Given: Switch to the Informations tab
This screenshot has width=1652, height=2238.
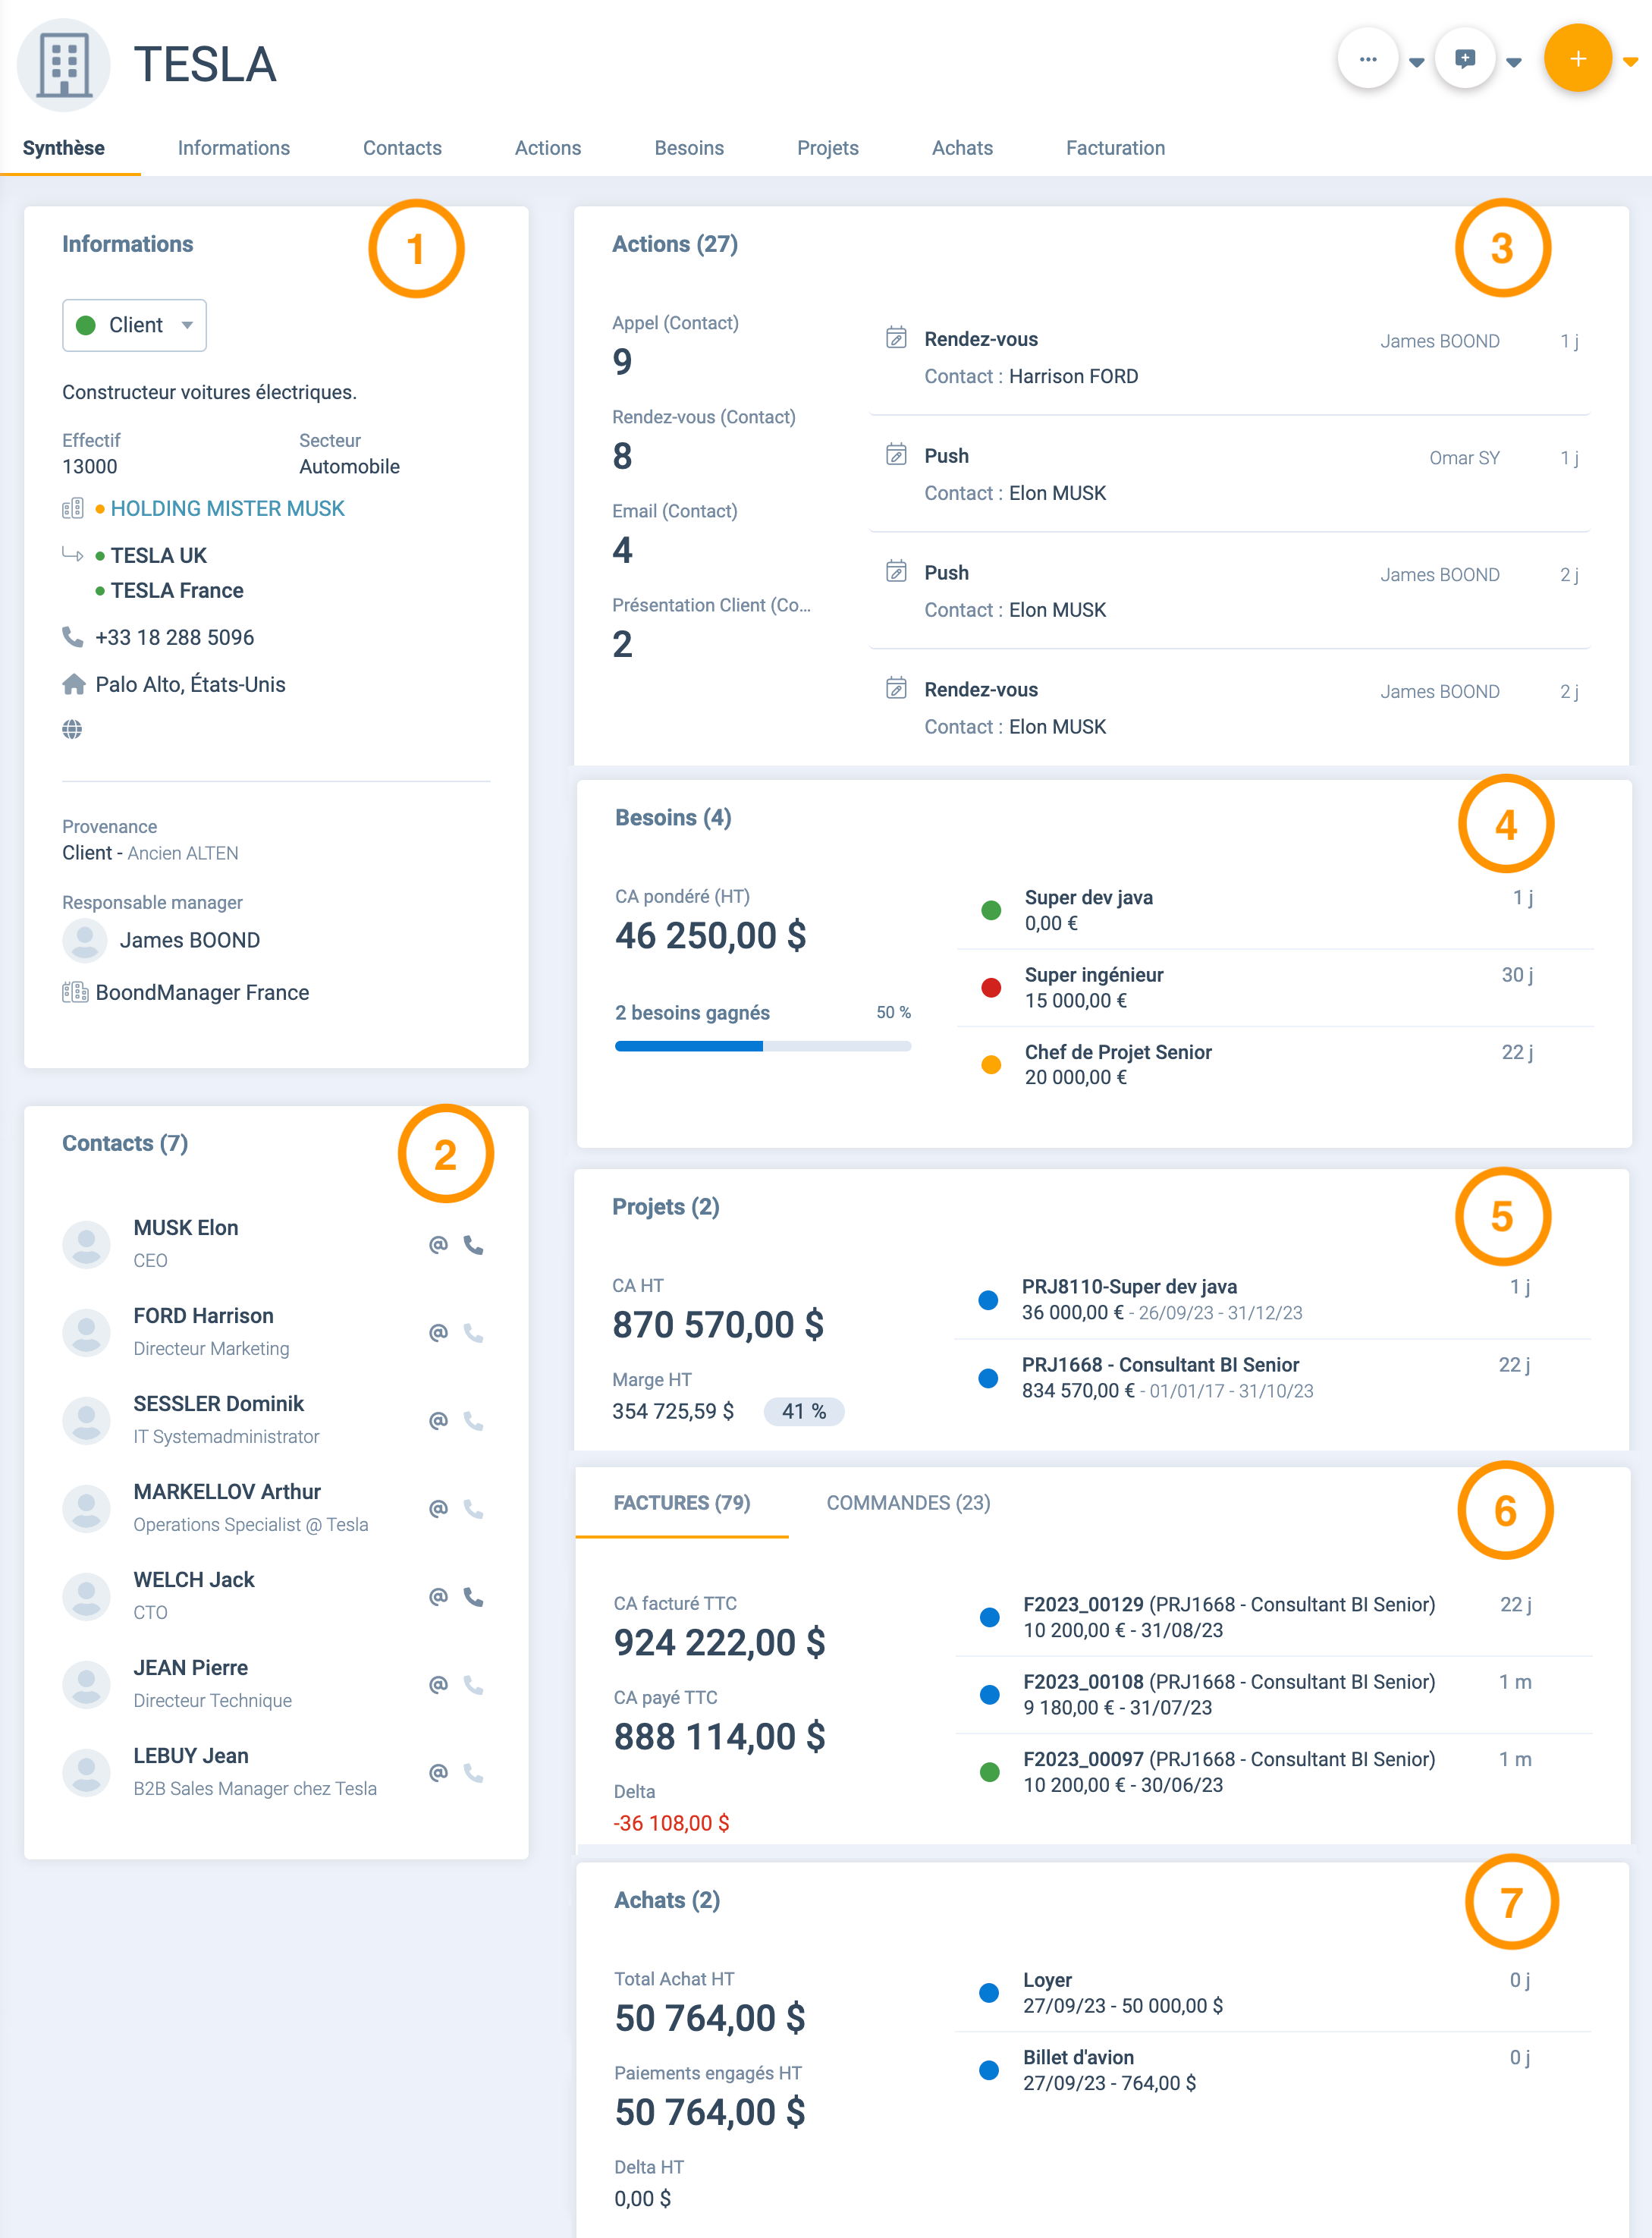Looking at the screenshot, I should pyautogui.click(x=234, y=148).
